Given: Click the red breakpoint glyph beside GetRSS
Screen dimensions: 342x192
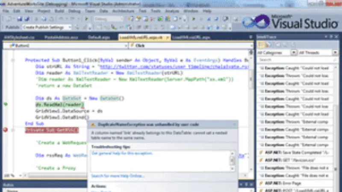Looking at the screenshot, I should [6, 130].
